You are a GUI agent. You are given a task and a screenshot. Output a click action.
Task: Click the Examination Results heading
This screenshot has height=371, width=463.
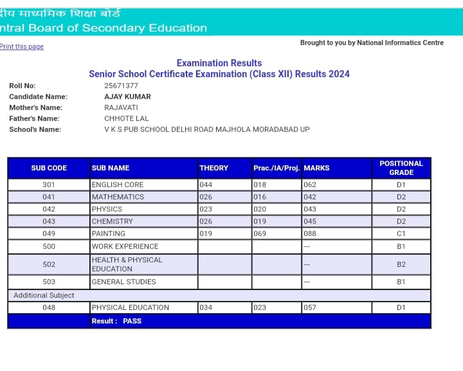tap(219, 63)
